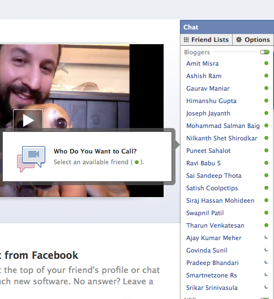Open the chat Options menu

coord(253,40)
